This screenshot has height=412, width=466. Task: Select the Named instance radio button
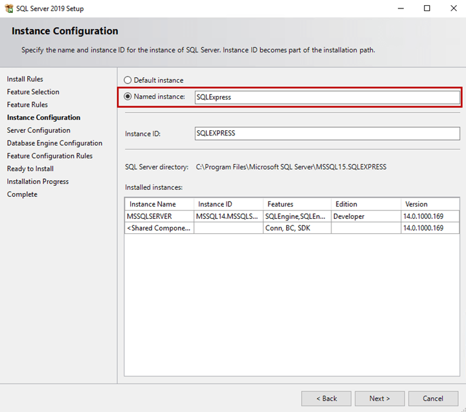pos(128,97)
